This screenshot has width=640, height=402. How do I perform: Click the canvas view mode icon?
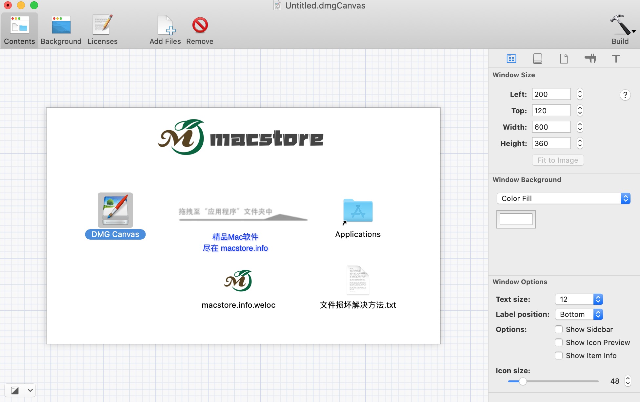coord(15,390)
